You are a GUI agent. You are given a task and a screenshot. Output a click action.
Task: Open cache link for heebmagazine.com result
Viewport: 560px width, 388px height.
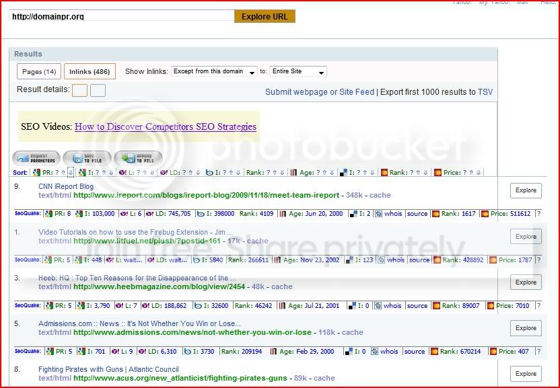[x=282, y=286]
